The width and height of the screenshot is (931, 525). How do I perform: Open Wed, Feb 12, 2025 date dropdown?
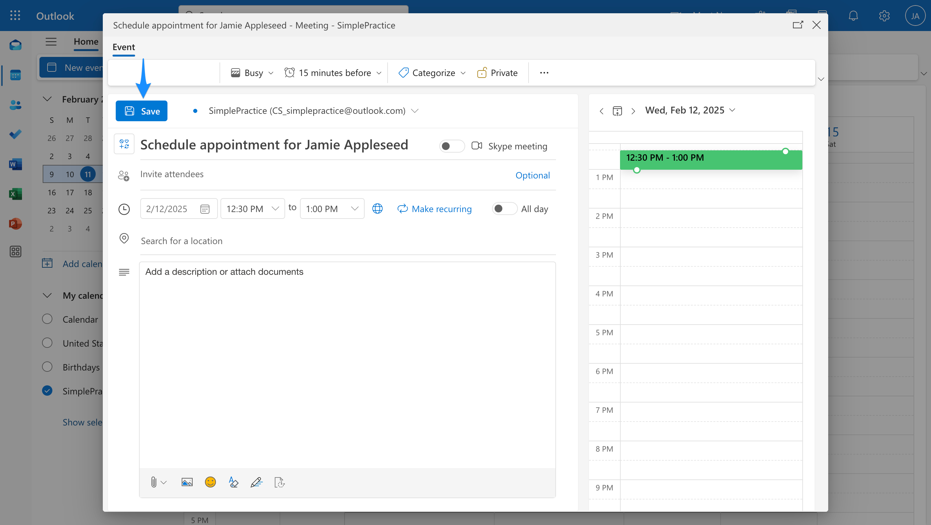(x=690, y=110)
